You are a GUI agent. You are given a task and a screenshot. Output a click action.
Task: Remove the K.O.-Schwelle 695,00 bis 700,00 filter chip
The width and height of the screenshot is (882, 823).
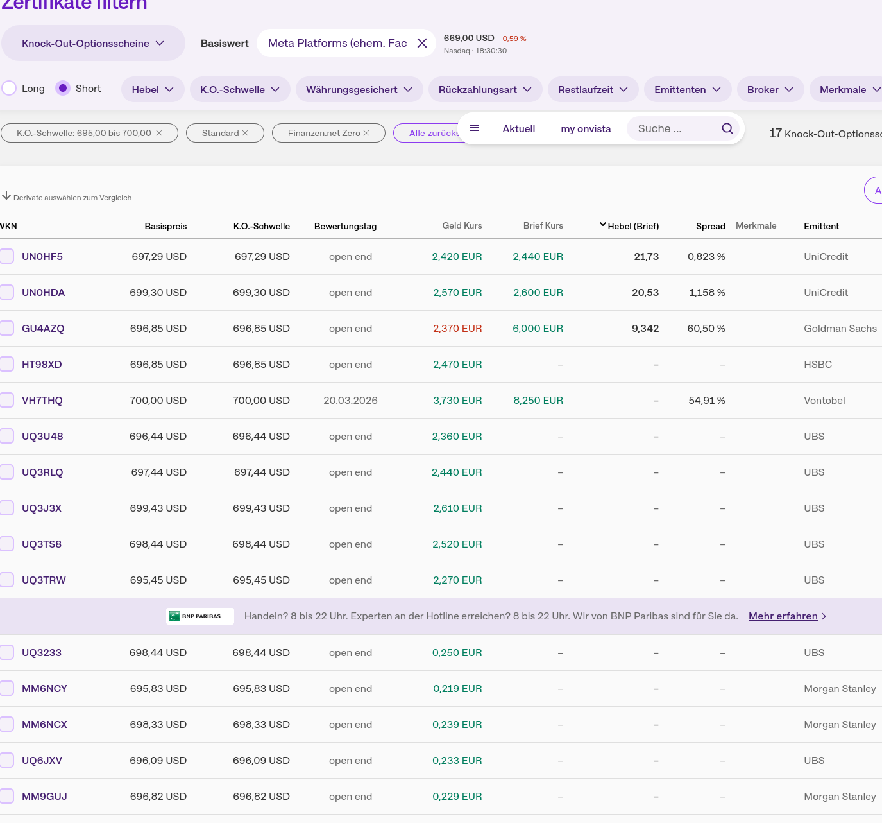pos(159,133)
